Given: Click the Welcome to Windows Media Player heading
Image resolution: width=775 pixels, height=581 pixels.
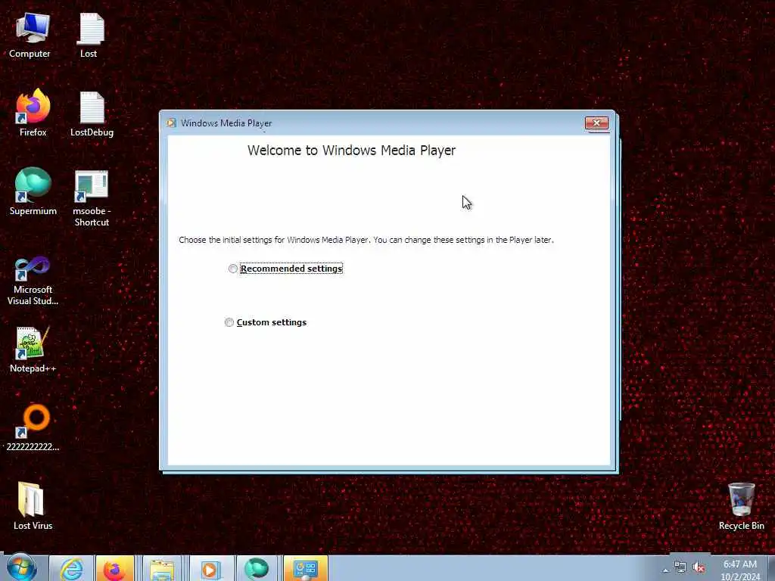Looking at the screenshot, I should point(351,151).
